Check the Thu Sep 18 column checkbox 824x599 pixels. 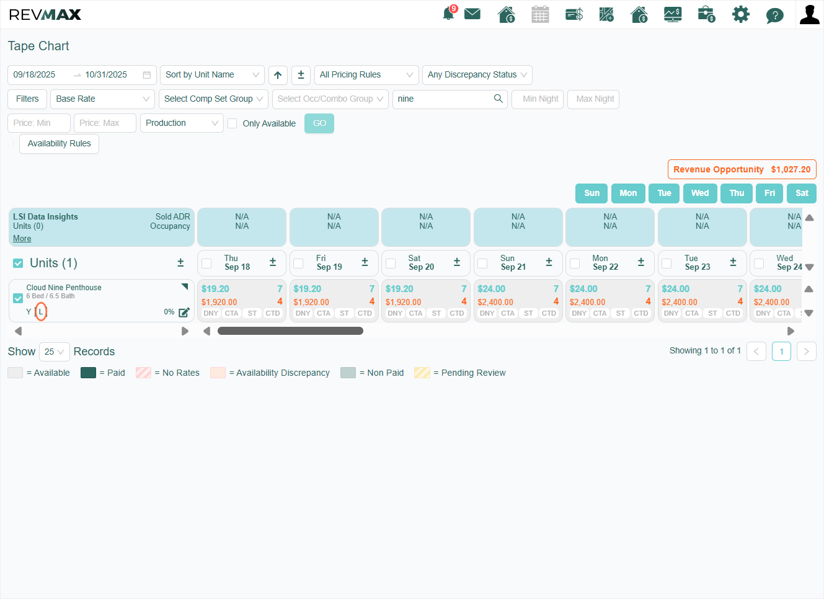pyautogui.click(x=207, y=264)
